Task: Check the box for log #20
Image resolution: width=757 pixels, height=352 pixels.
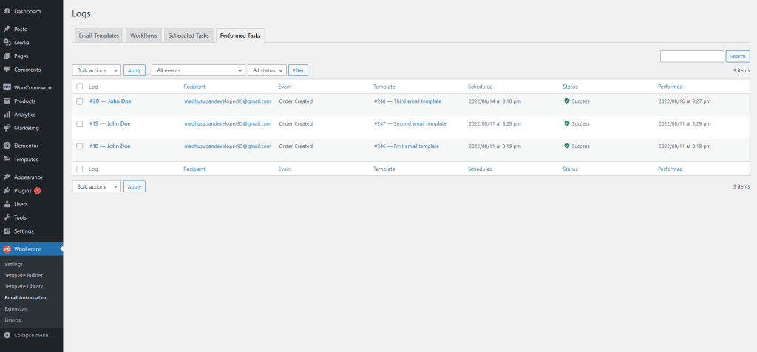Action: click(80, 101)
